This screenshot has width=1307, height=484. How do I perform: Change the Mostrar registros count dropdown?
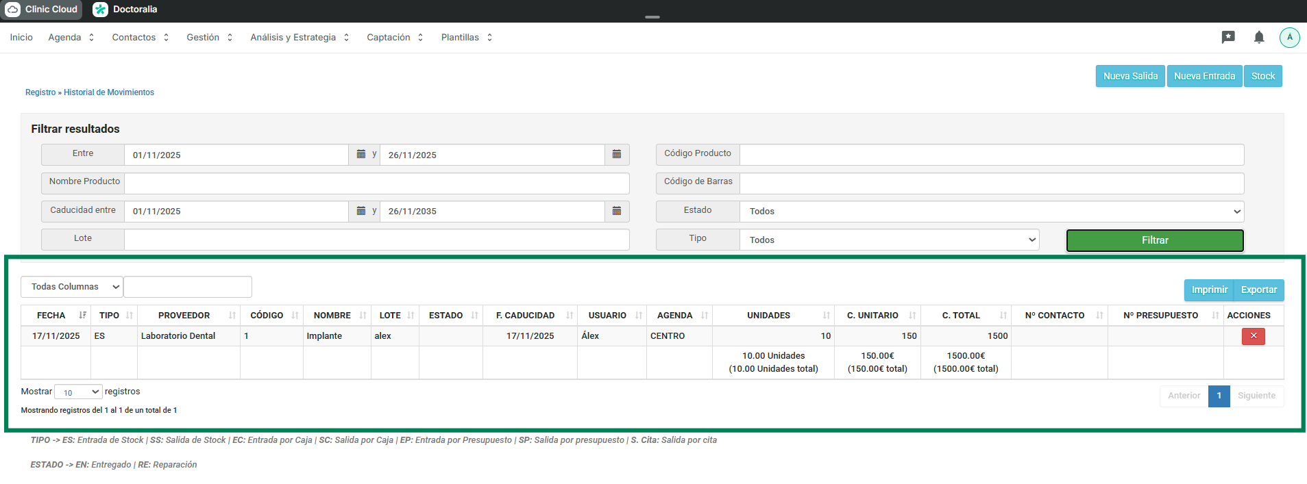tap(78, 392)
